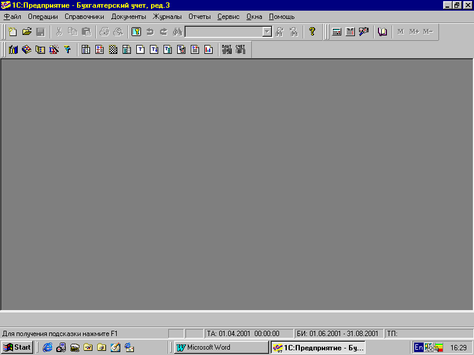This screenshot has width=474, height=355.
Task: Click the En language indicator in tray
Action: (x=419, y=347)
